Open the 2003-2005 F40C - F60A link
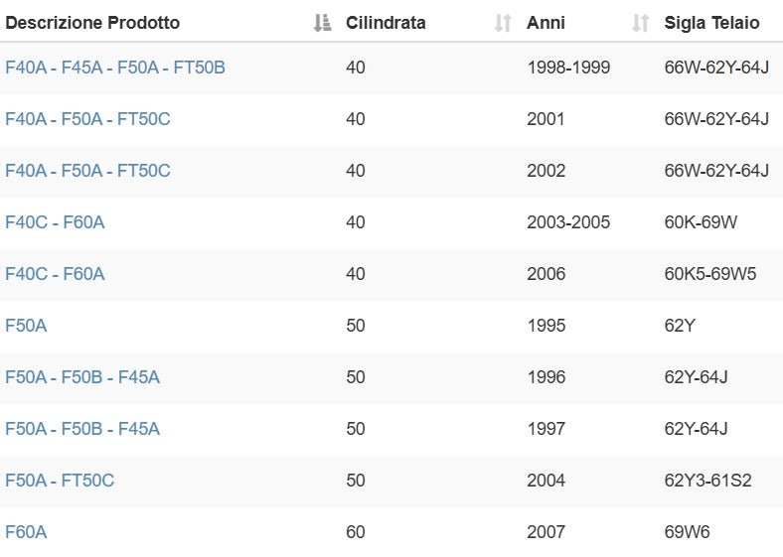The image size is (783, 557). coord(55,222)
